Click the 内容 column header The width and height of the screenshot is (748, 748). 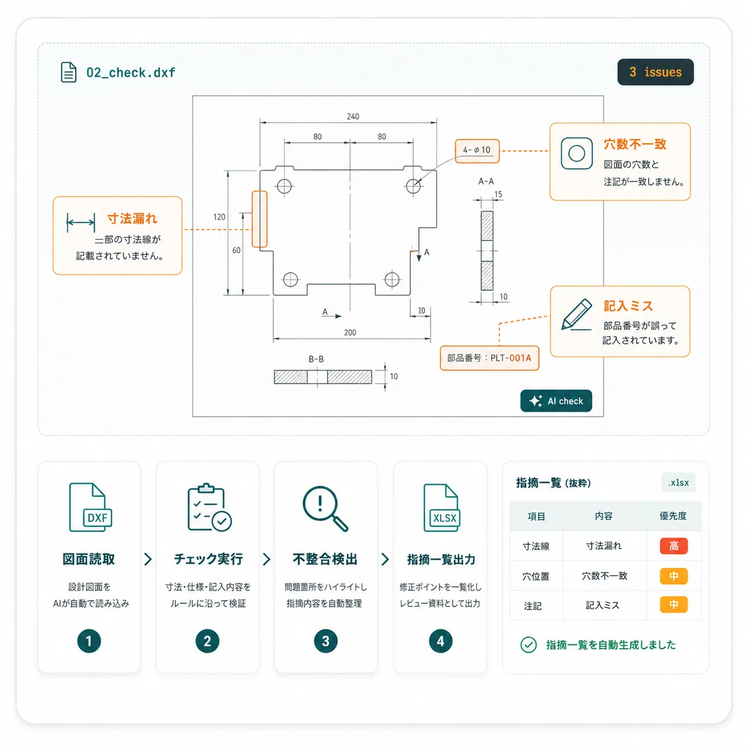point(604,516)
